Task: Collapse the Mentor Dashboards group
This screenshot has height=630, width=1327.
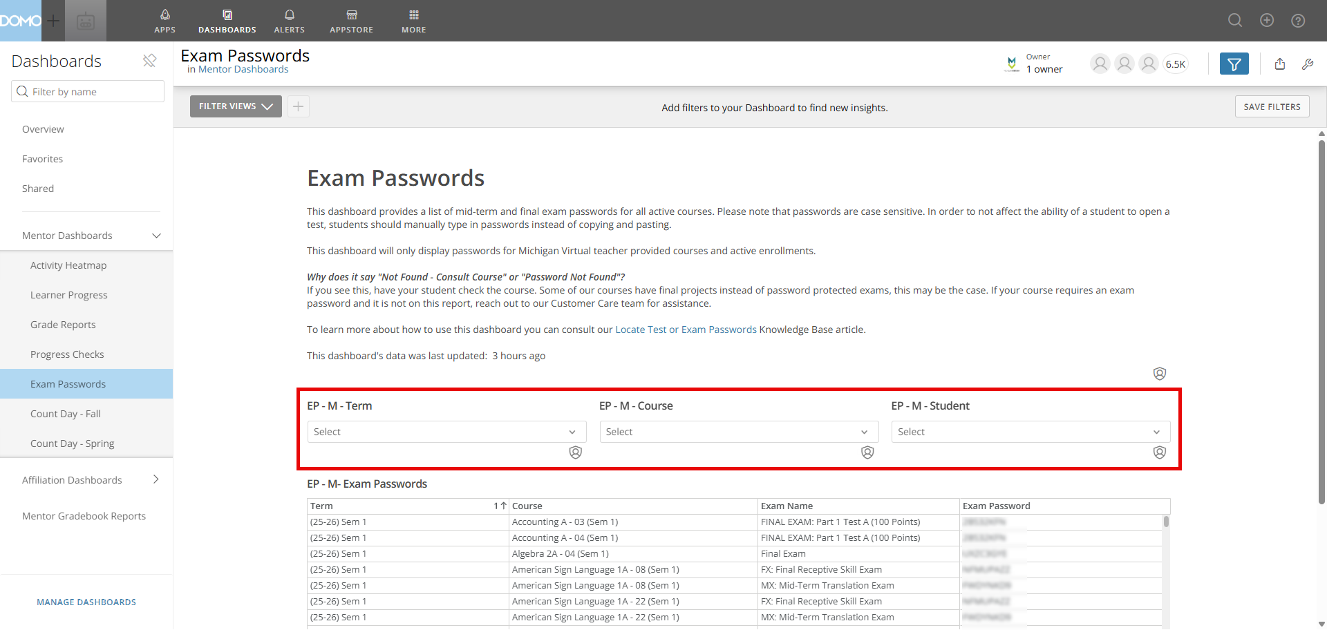Action: coord(156,236)
